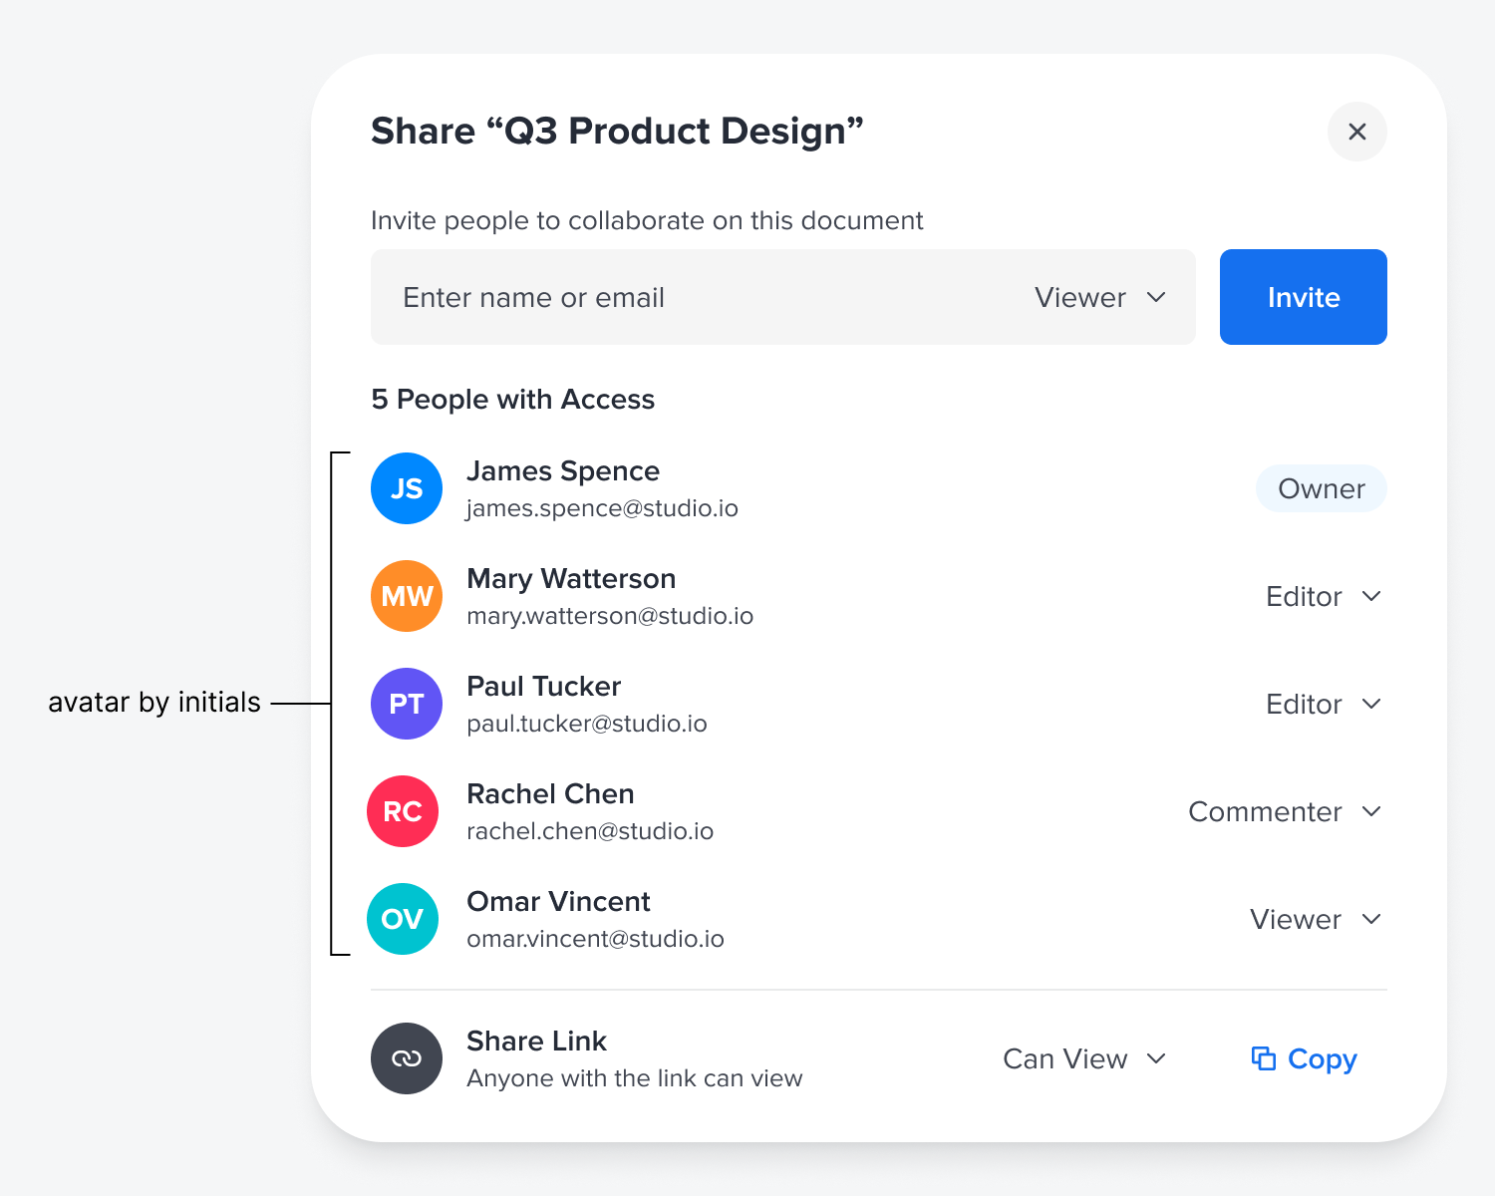Open the Viewer role dropdown in invite field
The height and width of the screenshot is (1196, 1495).
tap(1099, 297)
